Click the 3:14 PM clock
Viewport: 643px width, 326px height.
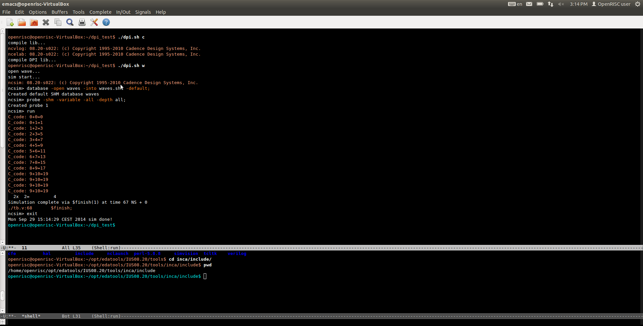pos(579,4)
